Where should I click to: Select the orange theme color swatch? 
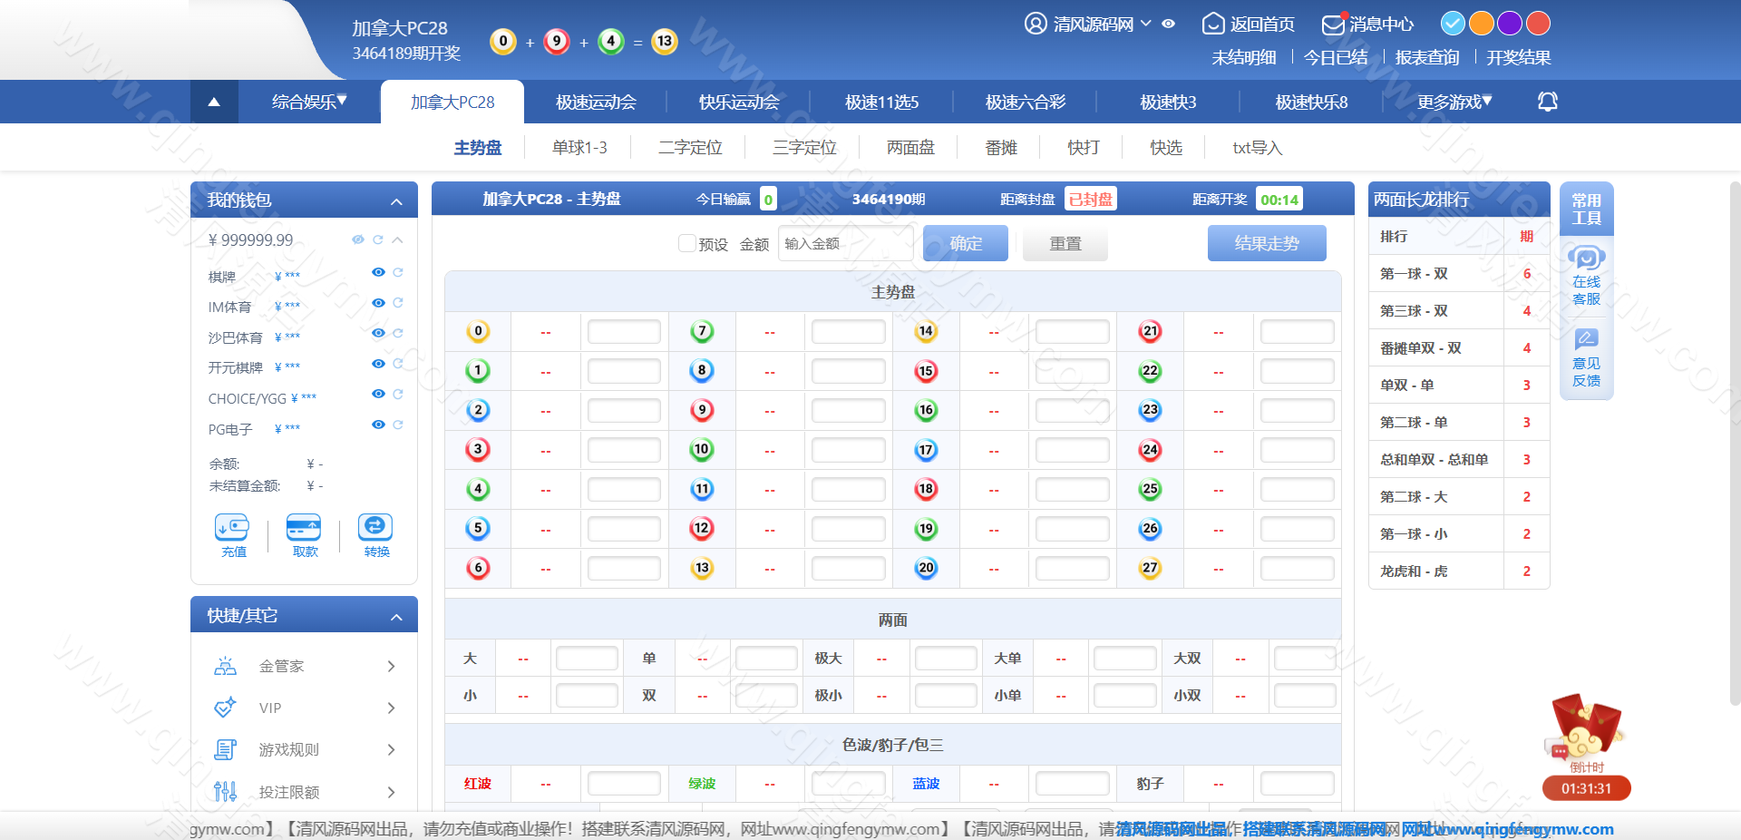tap(1481, 23)
